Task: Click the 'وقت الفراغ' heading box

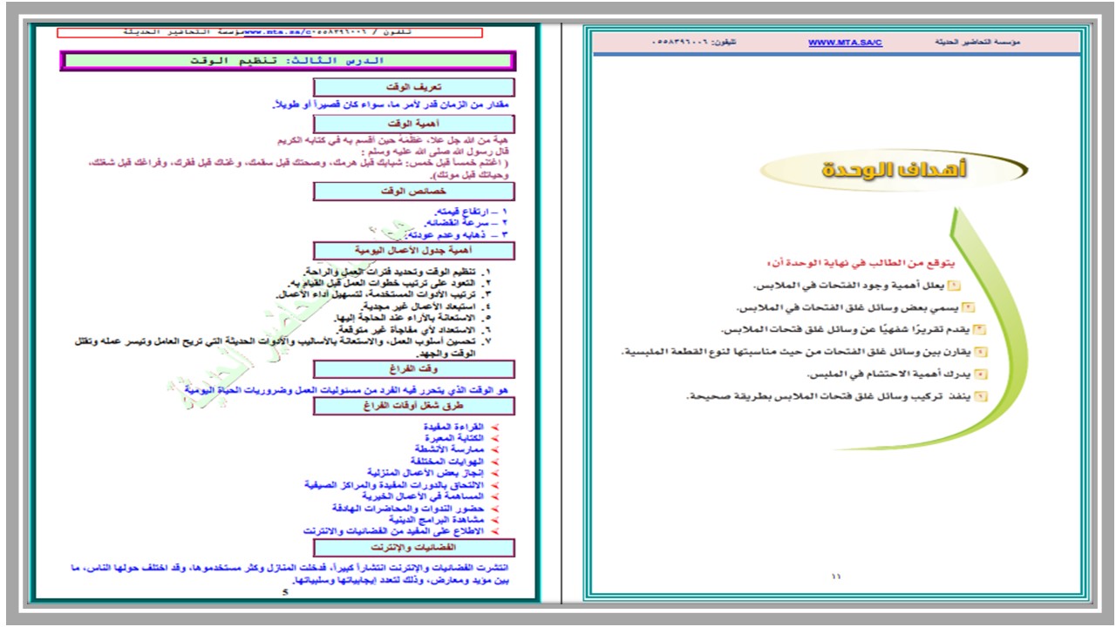Action: 414,369
